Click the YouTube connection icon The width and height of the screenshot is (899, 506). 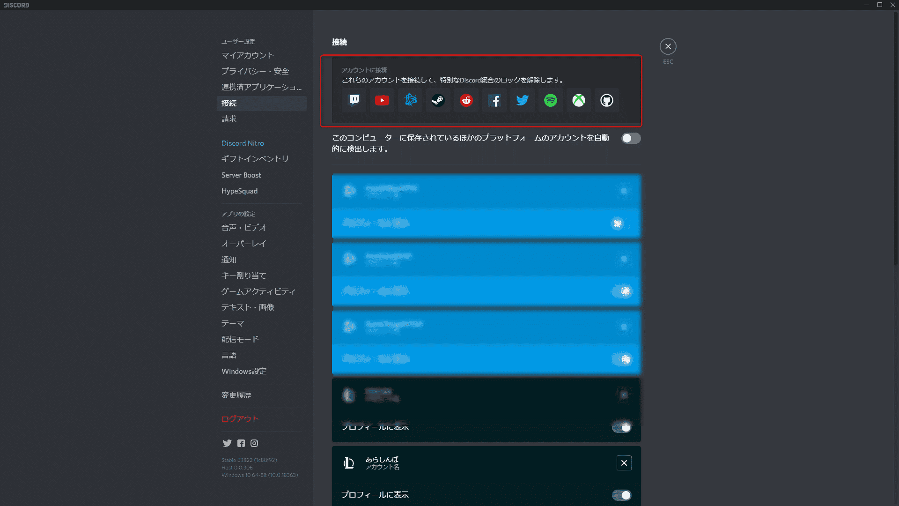coord(382,99)
